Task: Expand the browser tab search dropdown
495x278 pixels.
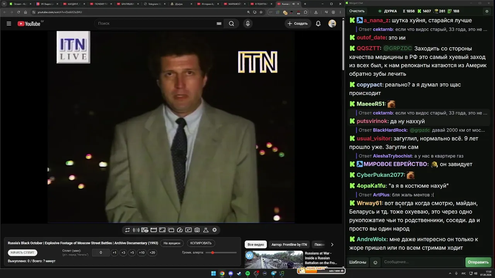Action: 3,4
